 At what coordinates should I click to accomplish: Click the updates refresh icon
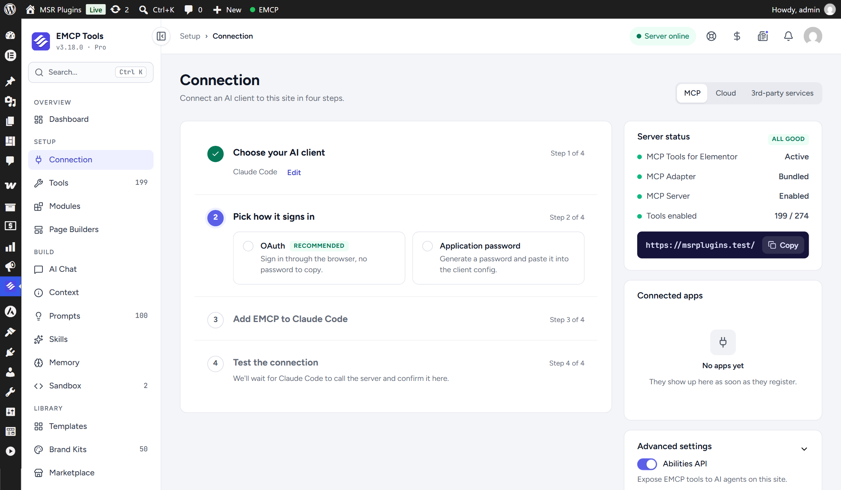click(116, 9)
